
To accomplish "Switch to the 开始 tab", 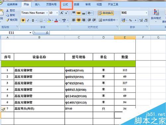I will 26,4.
